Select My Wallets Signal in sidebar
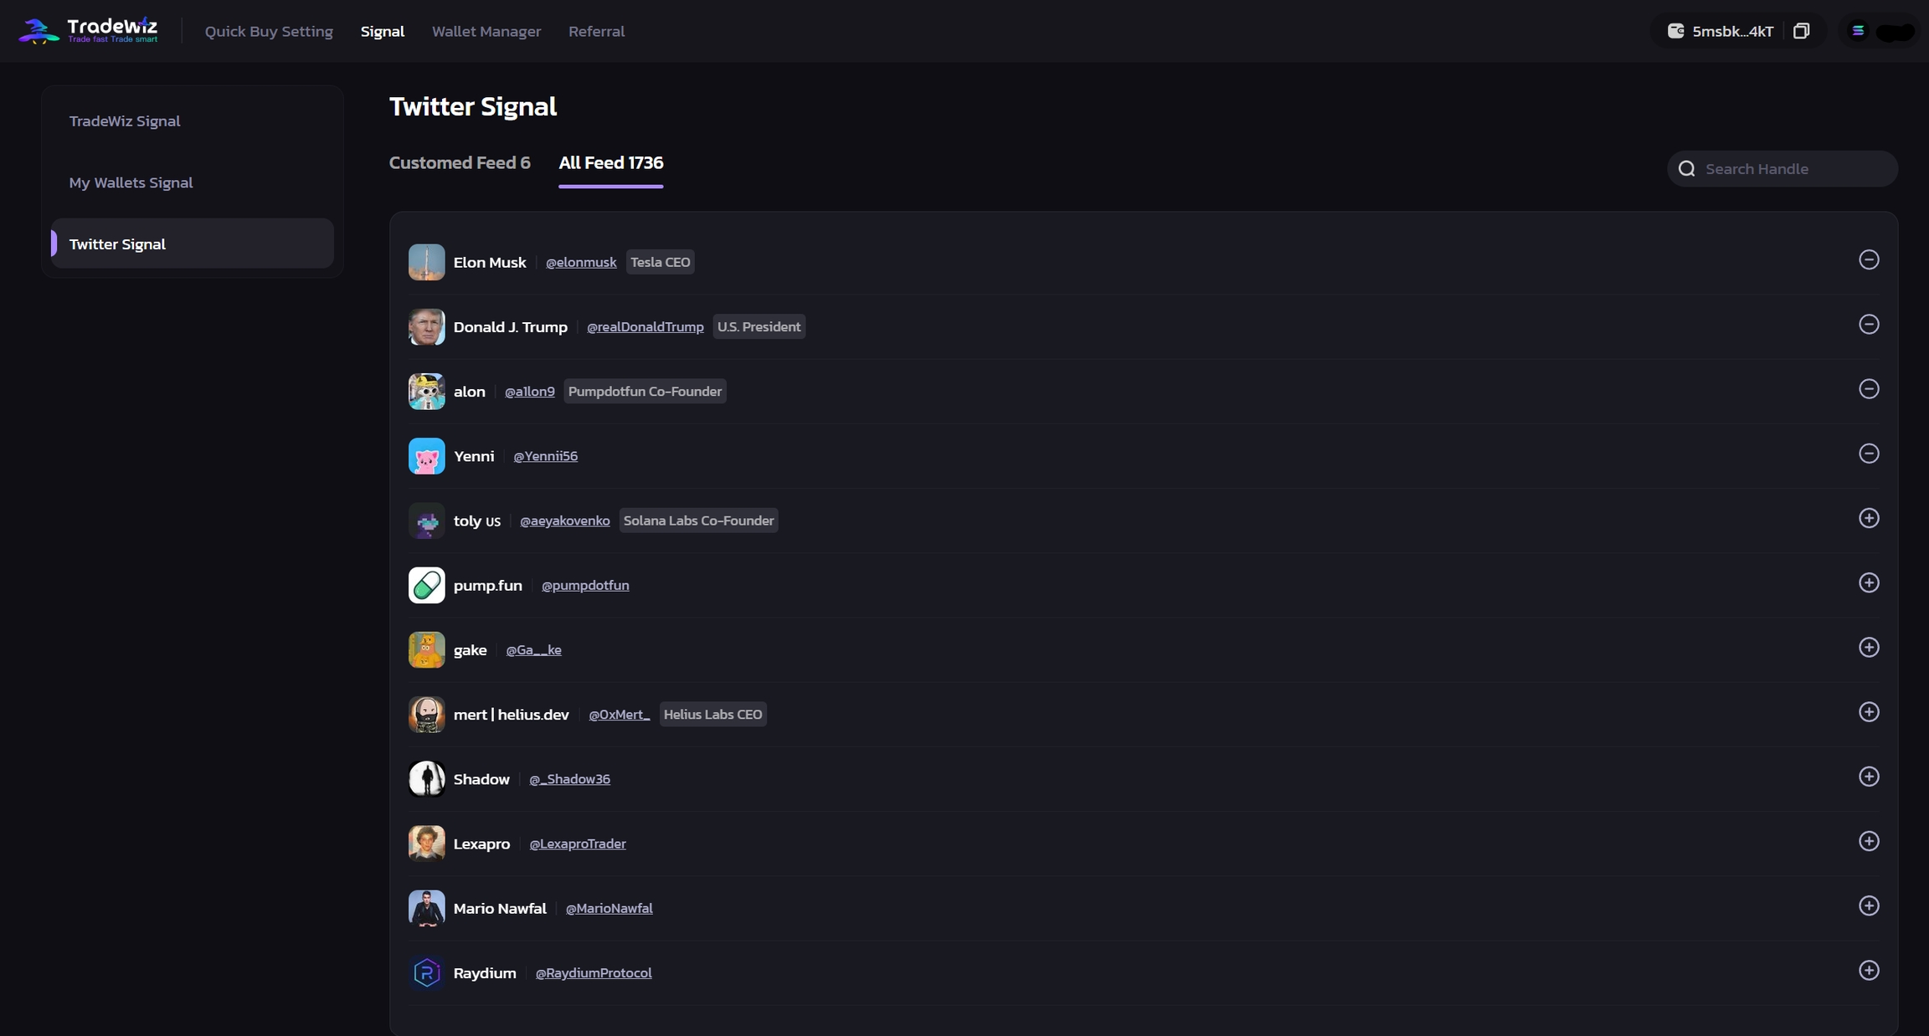Screen dimensions: 1929x1036 click(193, 182)
